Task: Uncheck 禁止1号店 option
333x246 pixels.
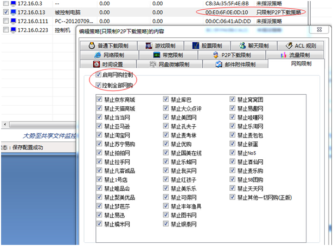Action: pyautogui.click(x=99, y=179)
